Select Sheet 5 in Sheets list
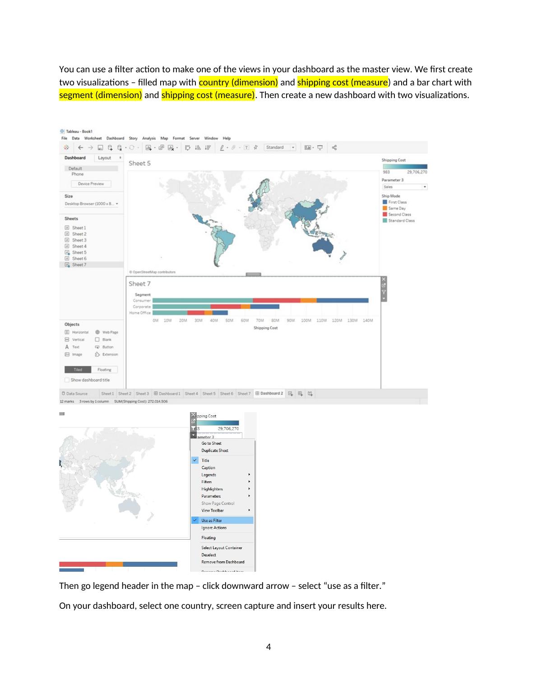 (79, 253)
